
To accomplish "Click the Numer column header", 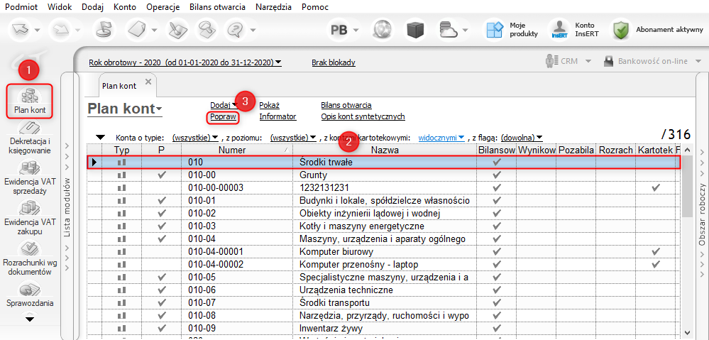I will pyautogui.click(x=233, y=150).
